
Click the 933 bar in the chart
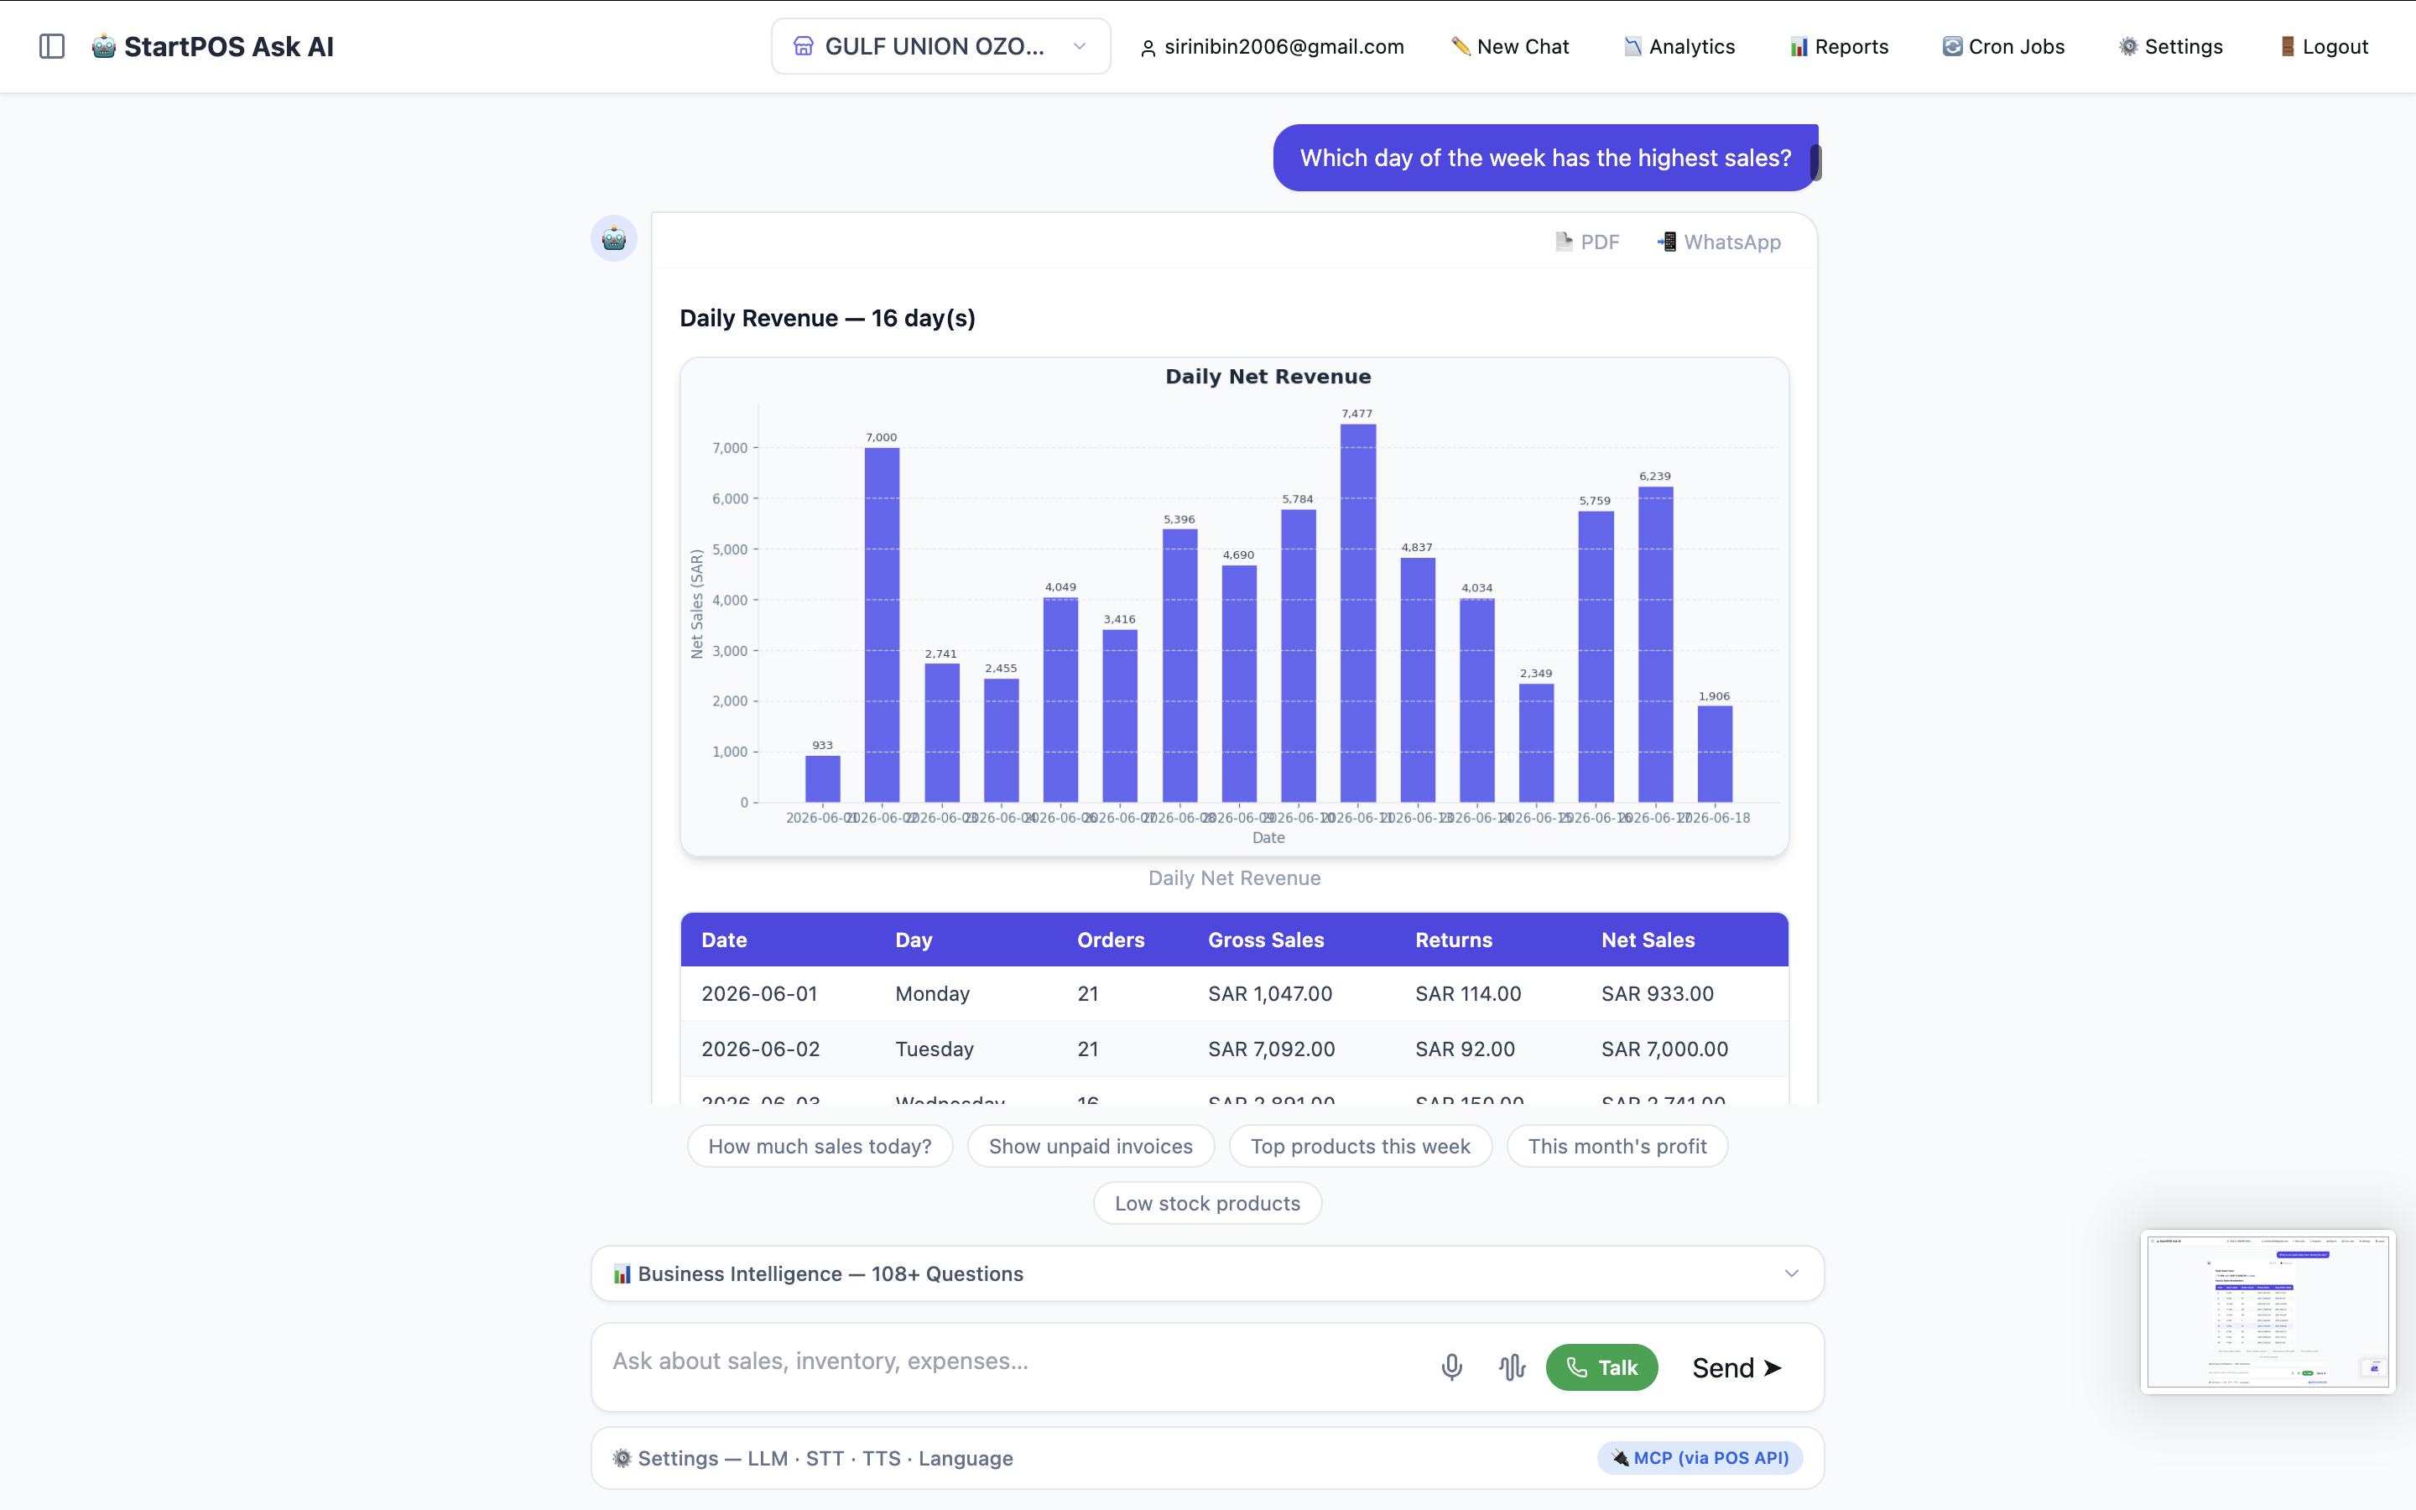click(823, 779)
